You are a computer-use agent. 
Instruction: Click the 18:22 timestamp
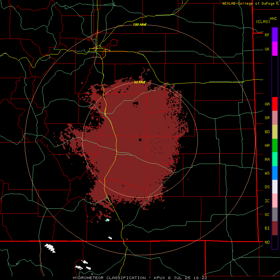pos(200,278)
